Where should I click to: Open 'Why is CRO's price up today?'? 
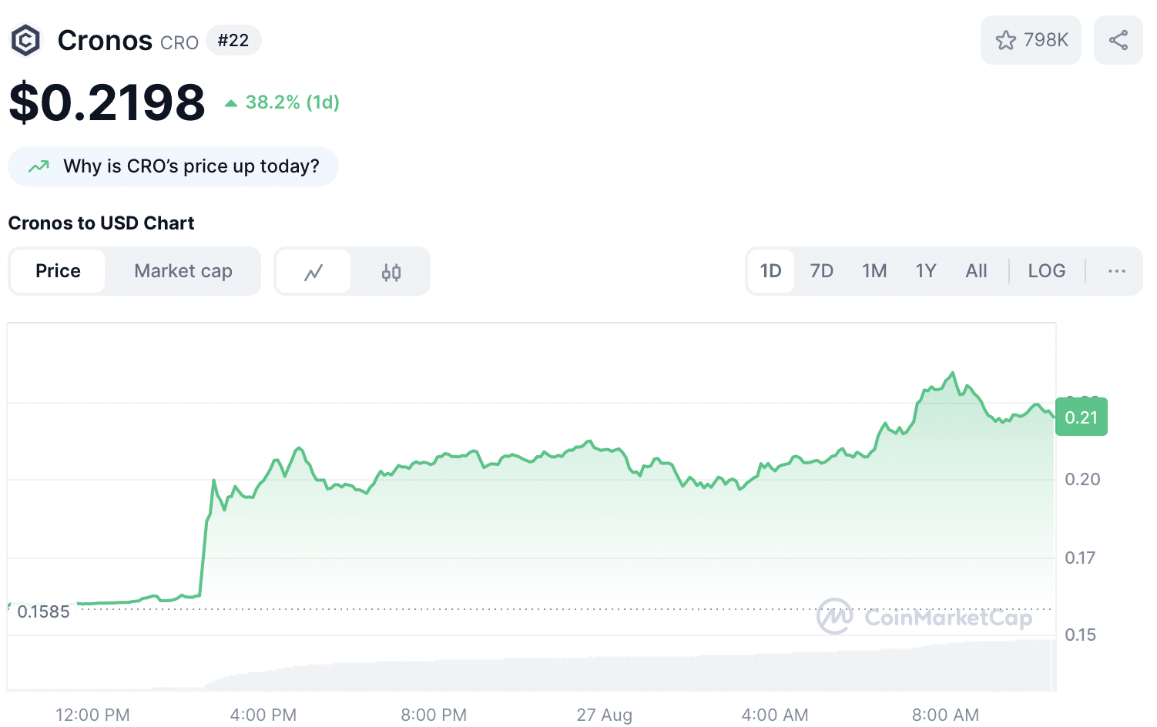point(173,166)
